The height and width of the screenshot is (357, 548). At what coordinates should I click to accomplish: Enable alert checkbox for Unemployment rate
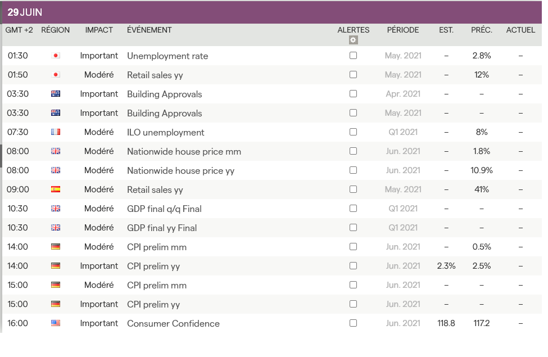point(353,56)
